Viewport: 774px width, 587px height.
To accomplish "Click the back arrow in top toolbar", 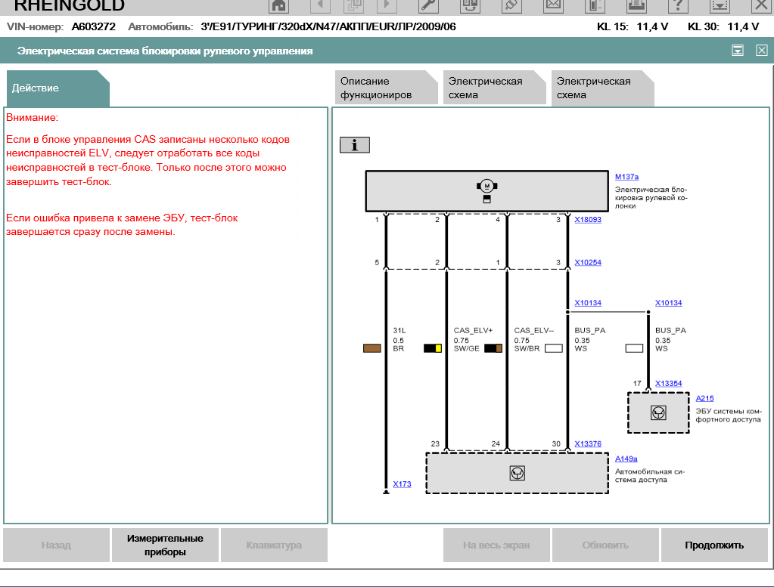I will [320, 5].
